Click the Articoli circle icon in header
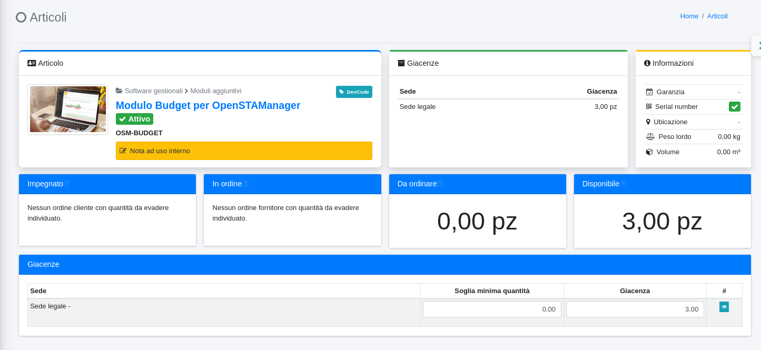This screenshot has height=350, width=761. coord(21,17)
